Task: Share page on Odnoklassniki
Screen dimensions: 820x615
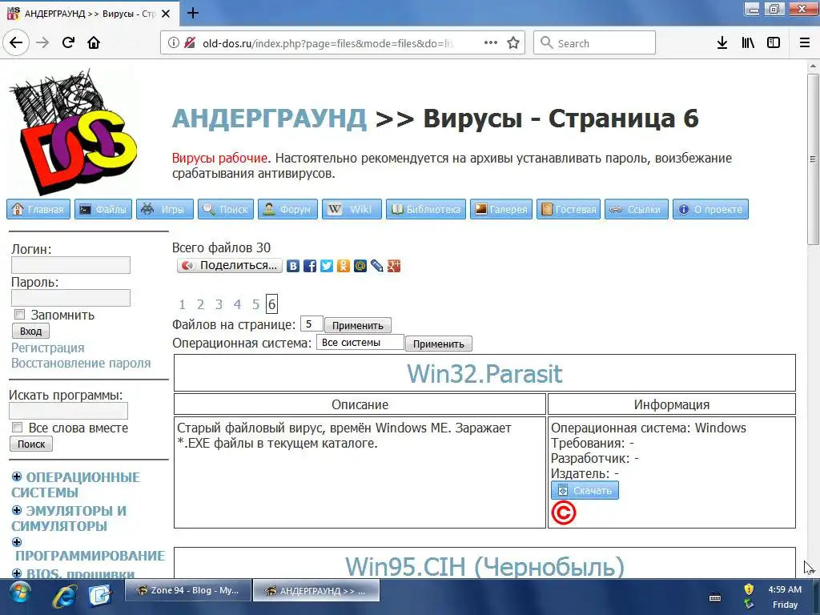Action: pos(344,266)
